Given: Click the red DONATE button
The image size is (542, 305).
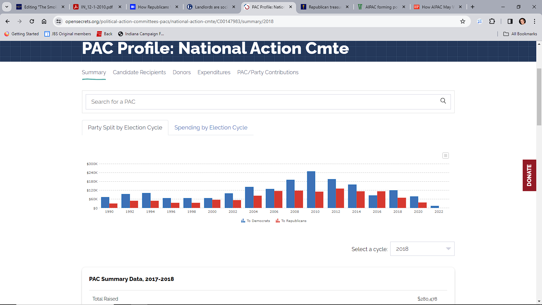Looking at the screenshot, I should 529,175.
